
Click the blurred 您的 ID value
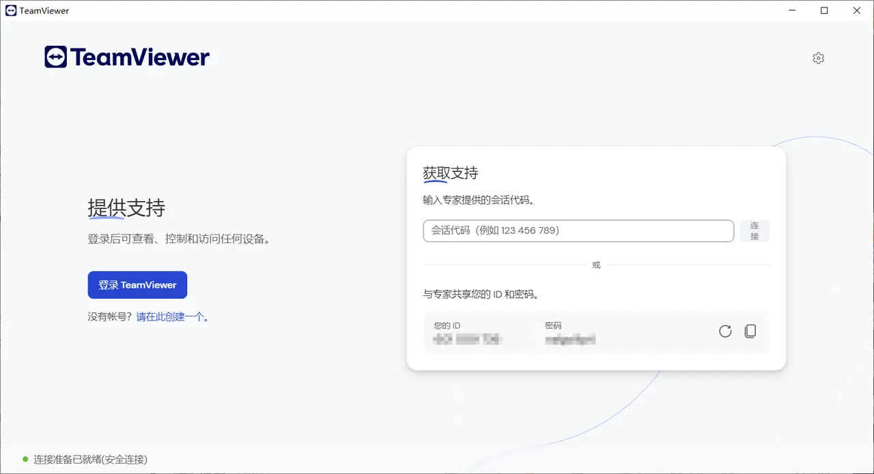coord(468,339)
